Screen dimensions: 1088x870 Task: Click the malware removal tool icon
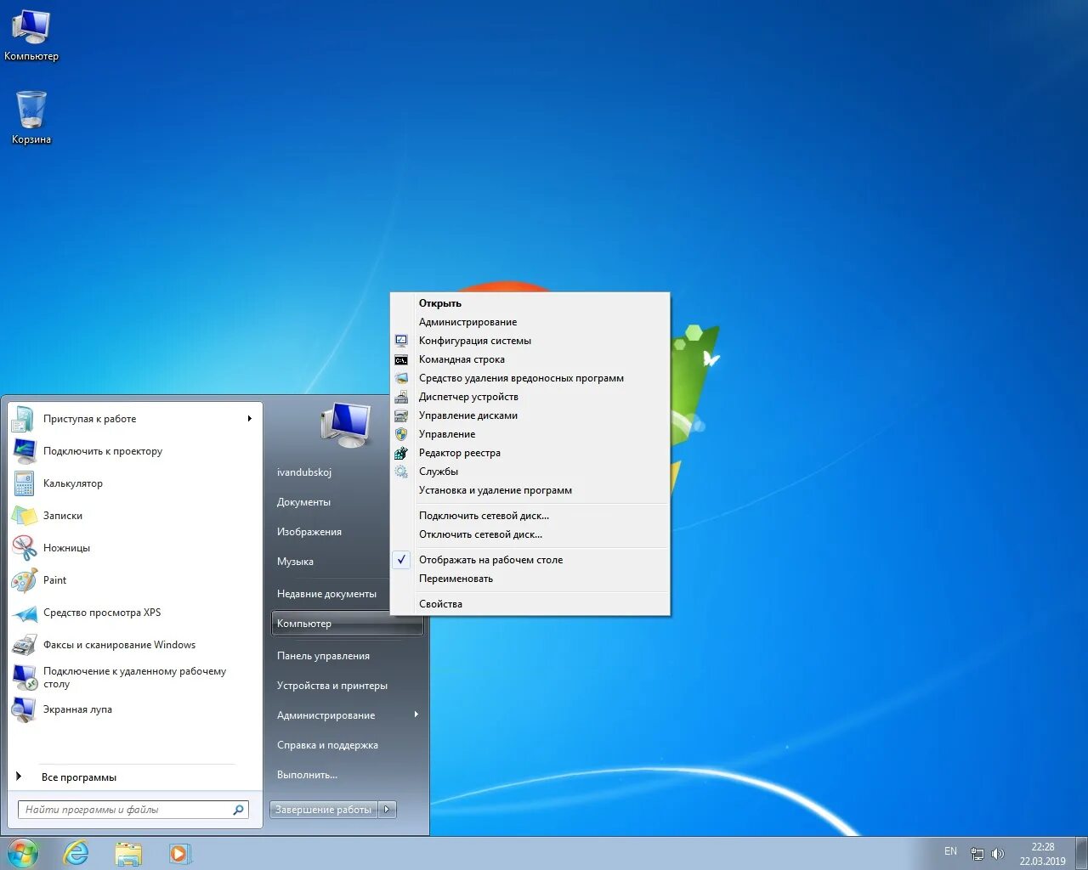(401, 378)
